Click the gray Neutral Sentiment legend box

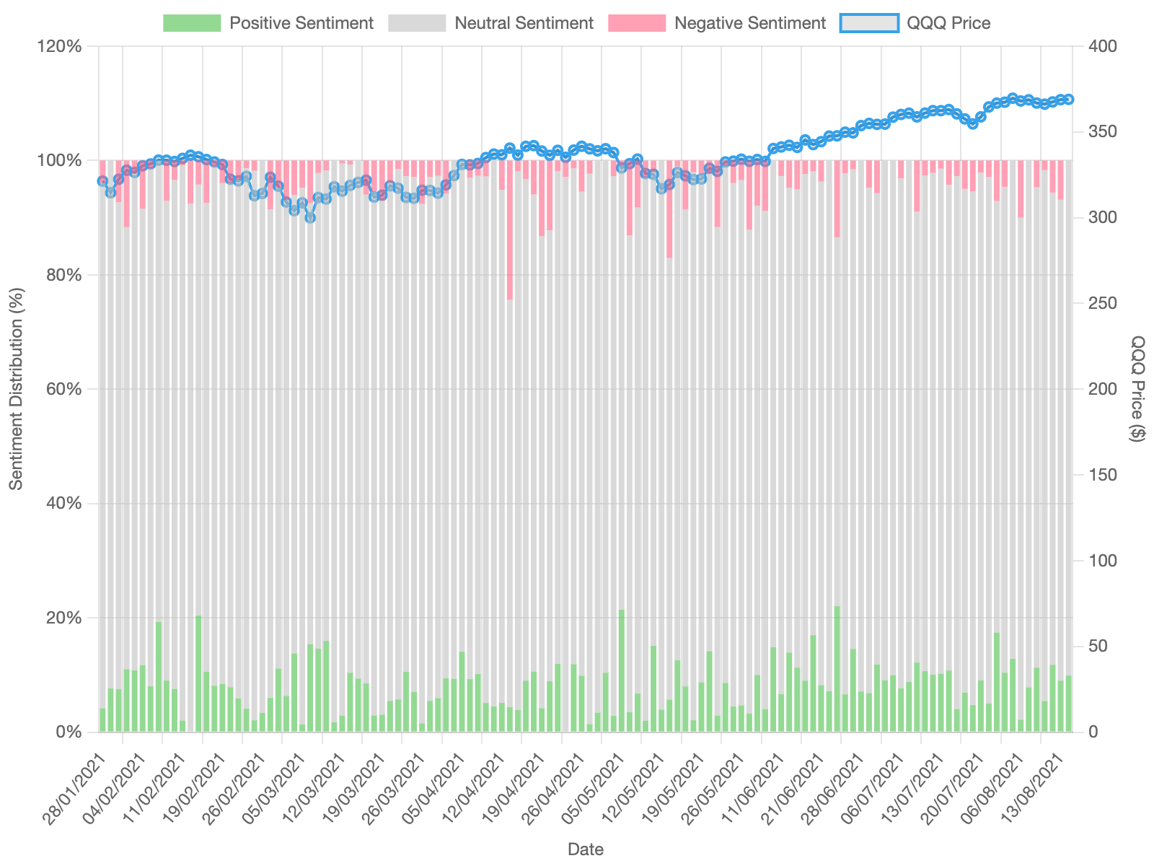pyautogui.click(x=417, y=23)
